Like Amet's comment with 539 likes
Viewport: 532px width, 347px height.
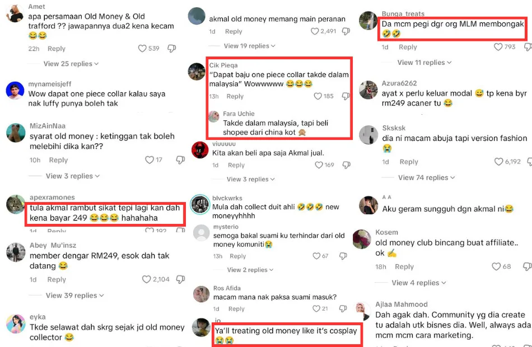pyautogui.click(x=142, y=49)
